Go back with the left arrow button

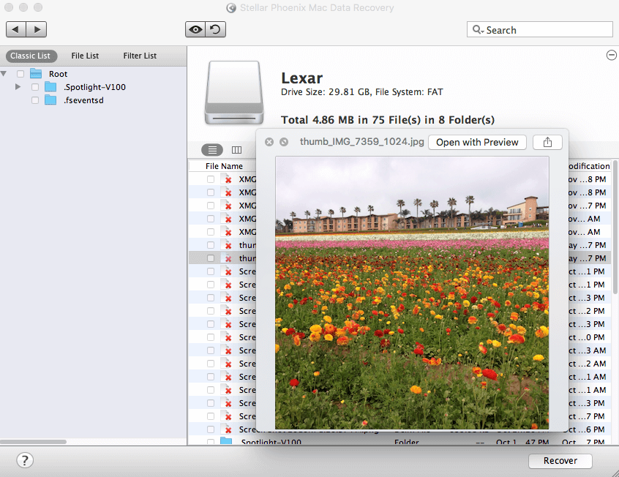click(x=16, y=29)
